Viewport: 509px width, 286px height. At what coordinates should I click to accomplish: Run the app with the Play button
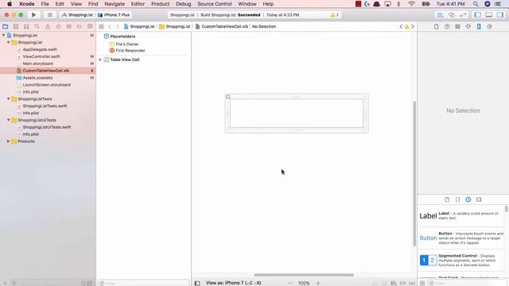[33, 15]
